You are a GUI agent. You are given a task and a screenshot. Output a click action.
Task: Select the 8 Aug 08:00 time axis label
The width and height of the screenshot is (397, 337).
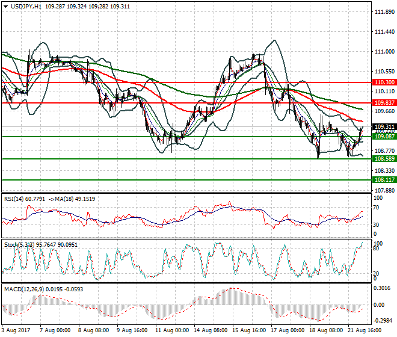pyautogui.click(x=93, y=330)
